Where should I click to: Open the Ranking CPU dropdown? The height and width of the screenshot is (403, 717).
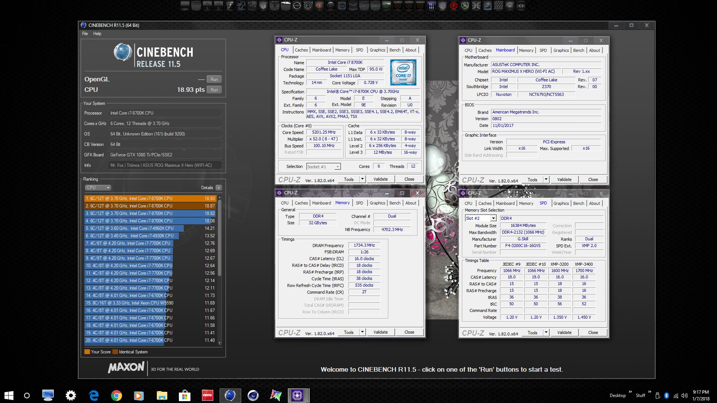(98, 188)
